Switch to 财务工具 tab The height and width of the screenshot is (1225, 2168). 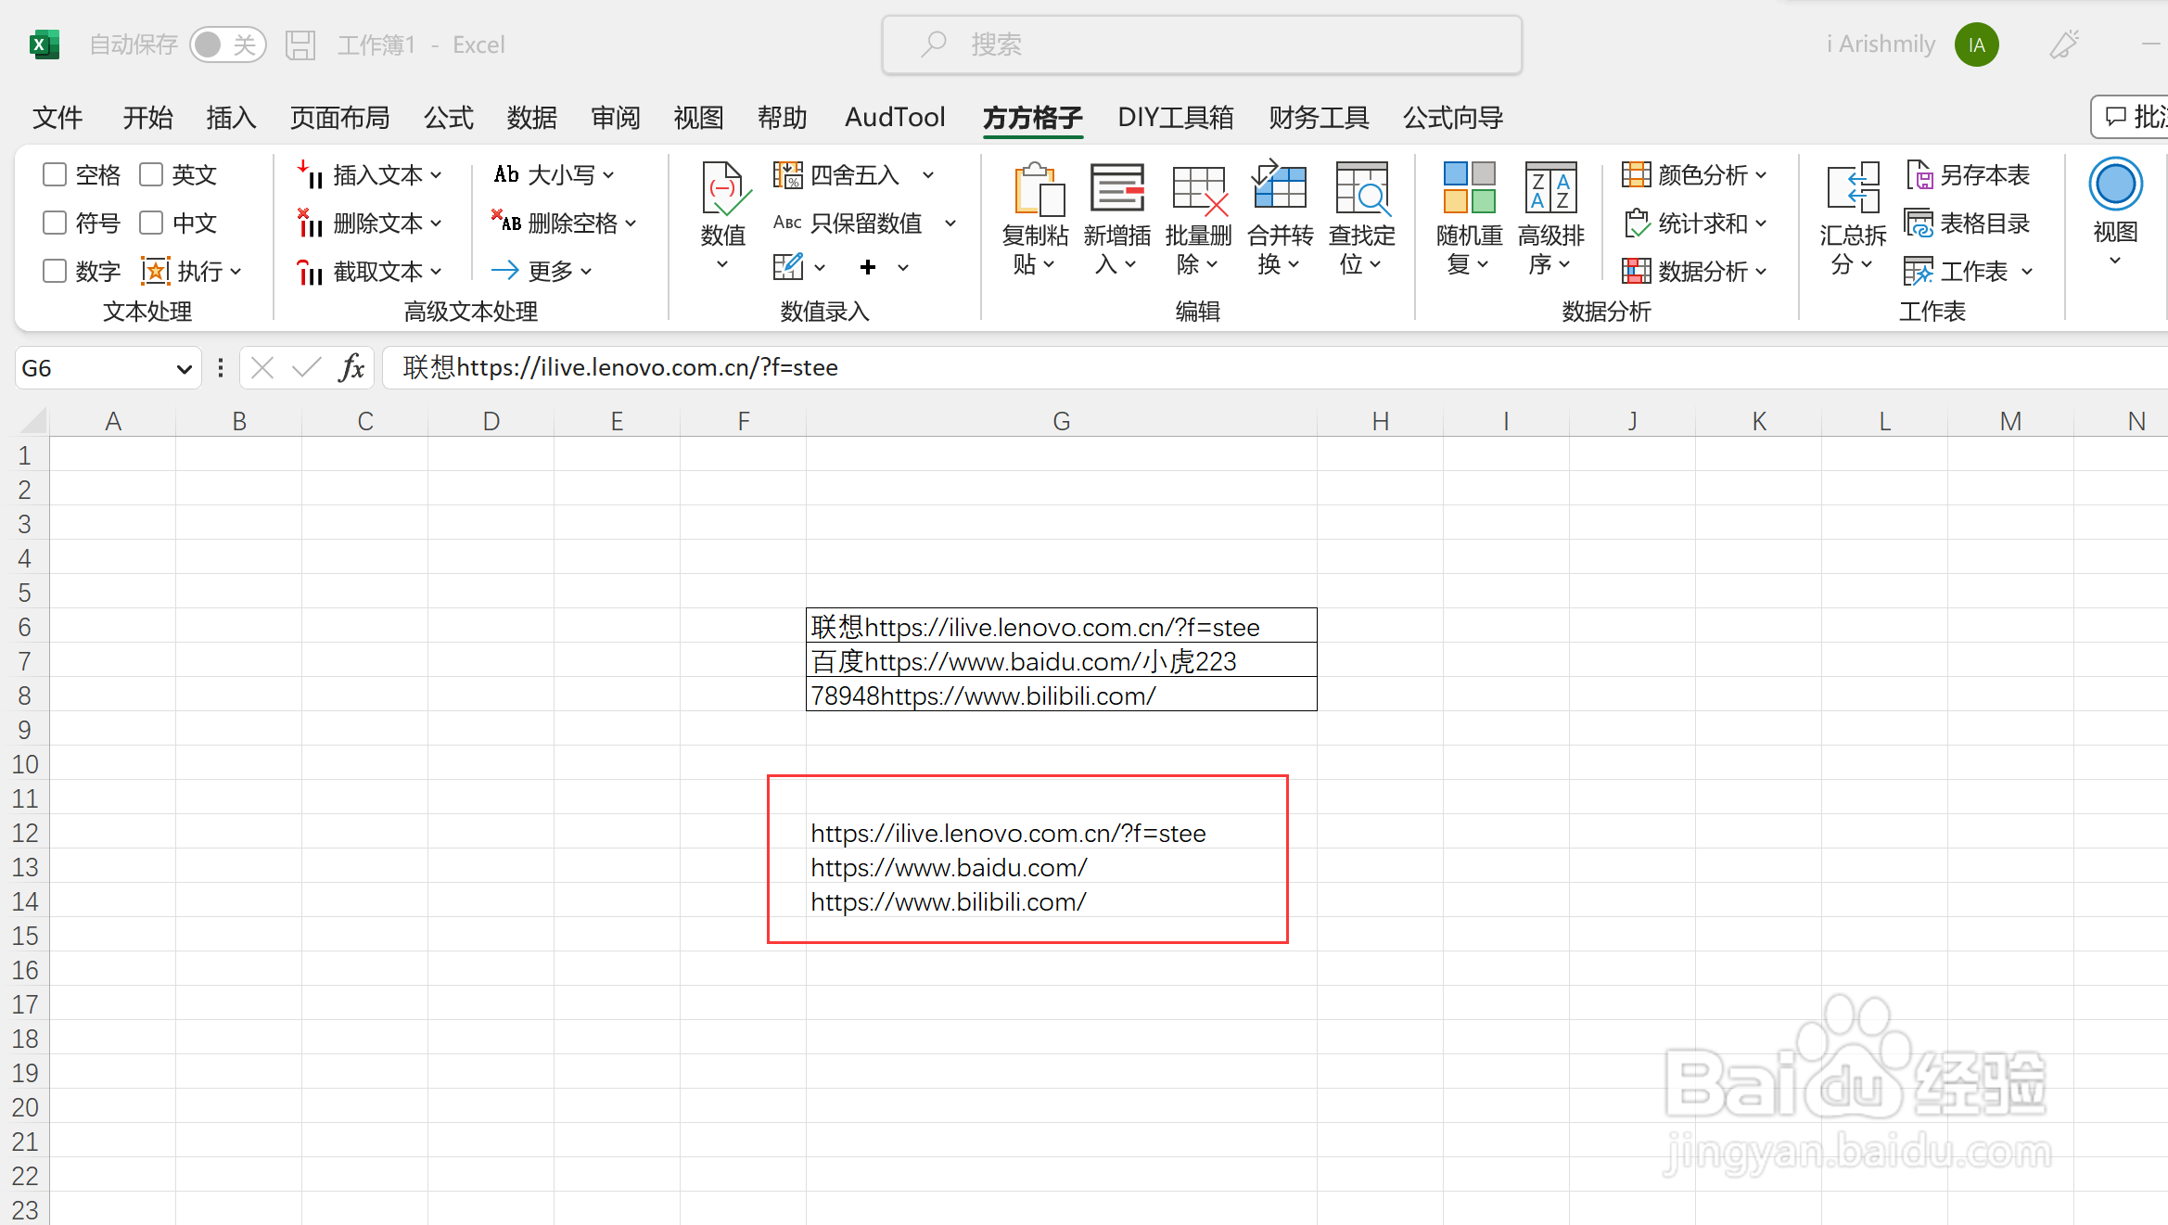[1319, 118]
